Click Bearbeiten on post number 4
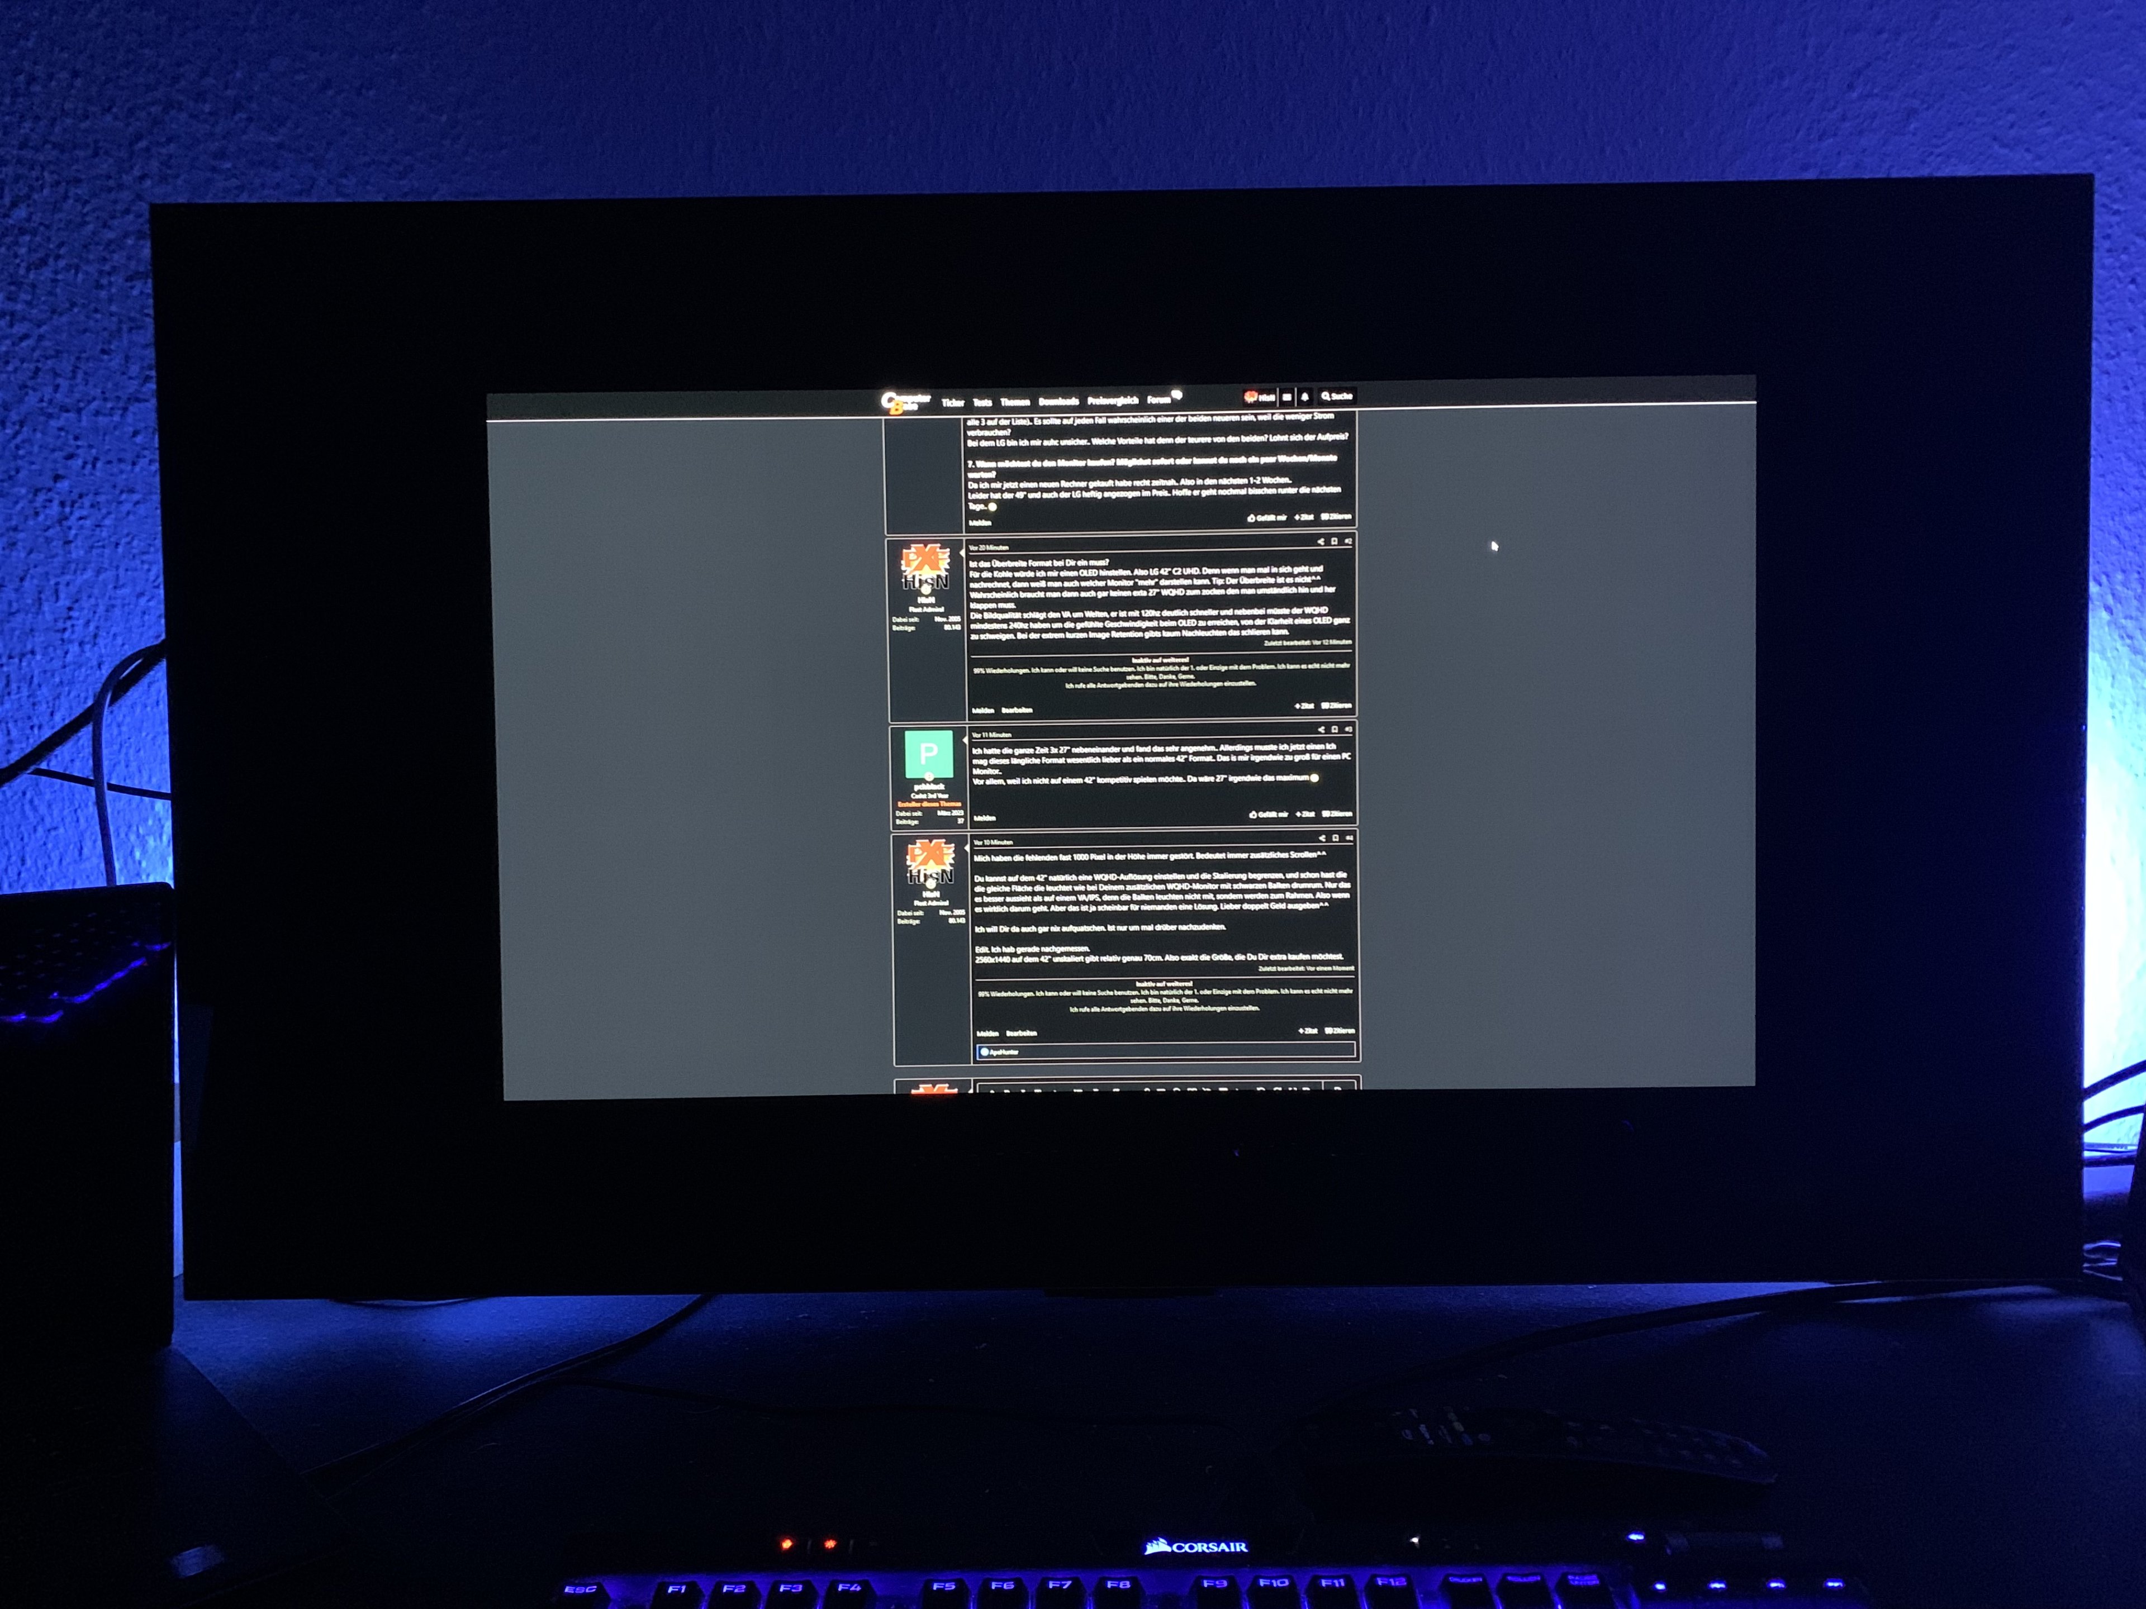2146x1609 pixels. point(1022,1033)
